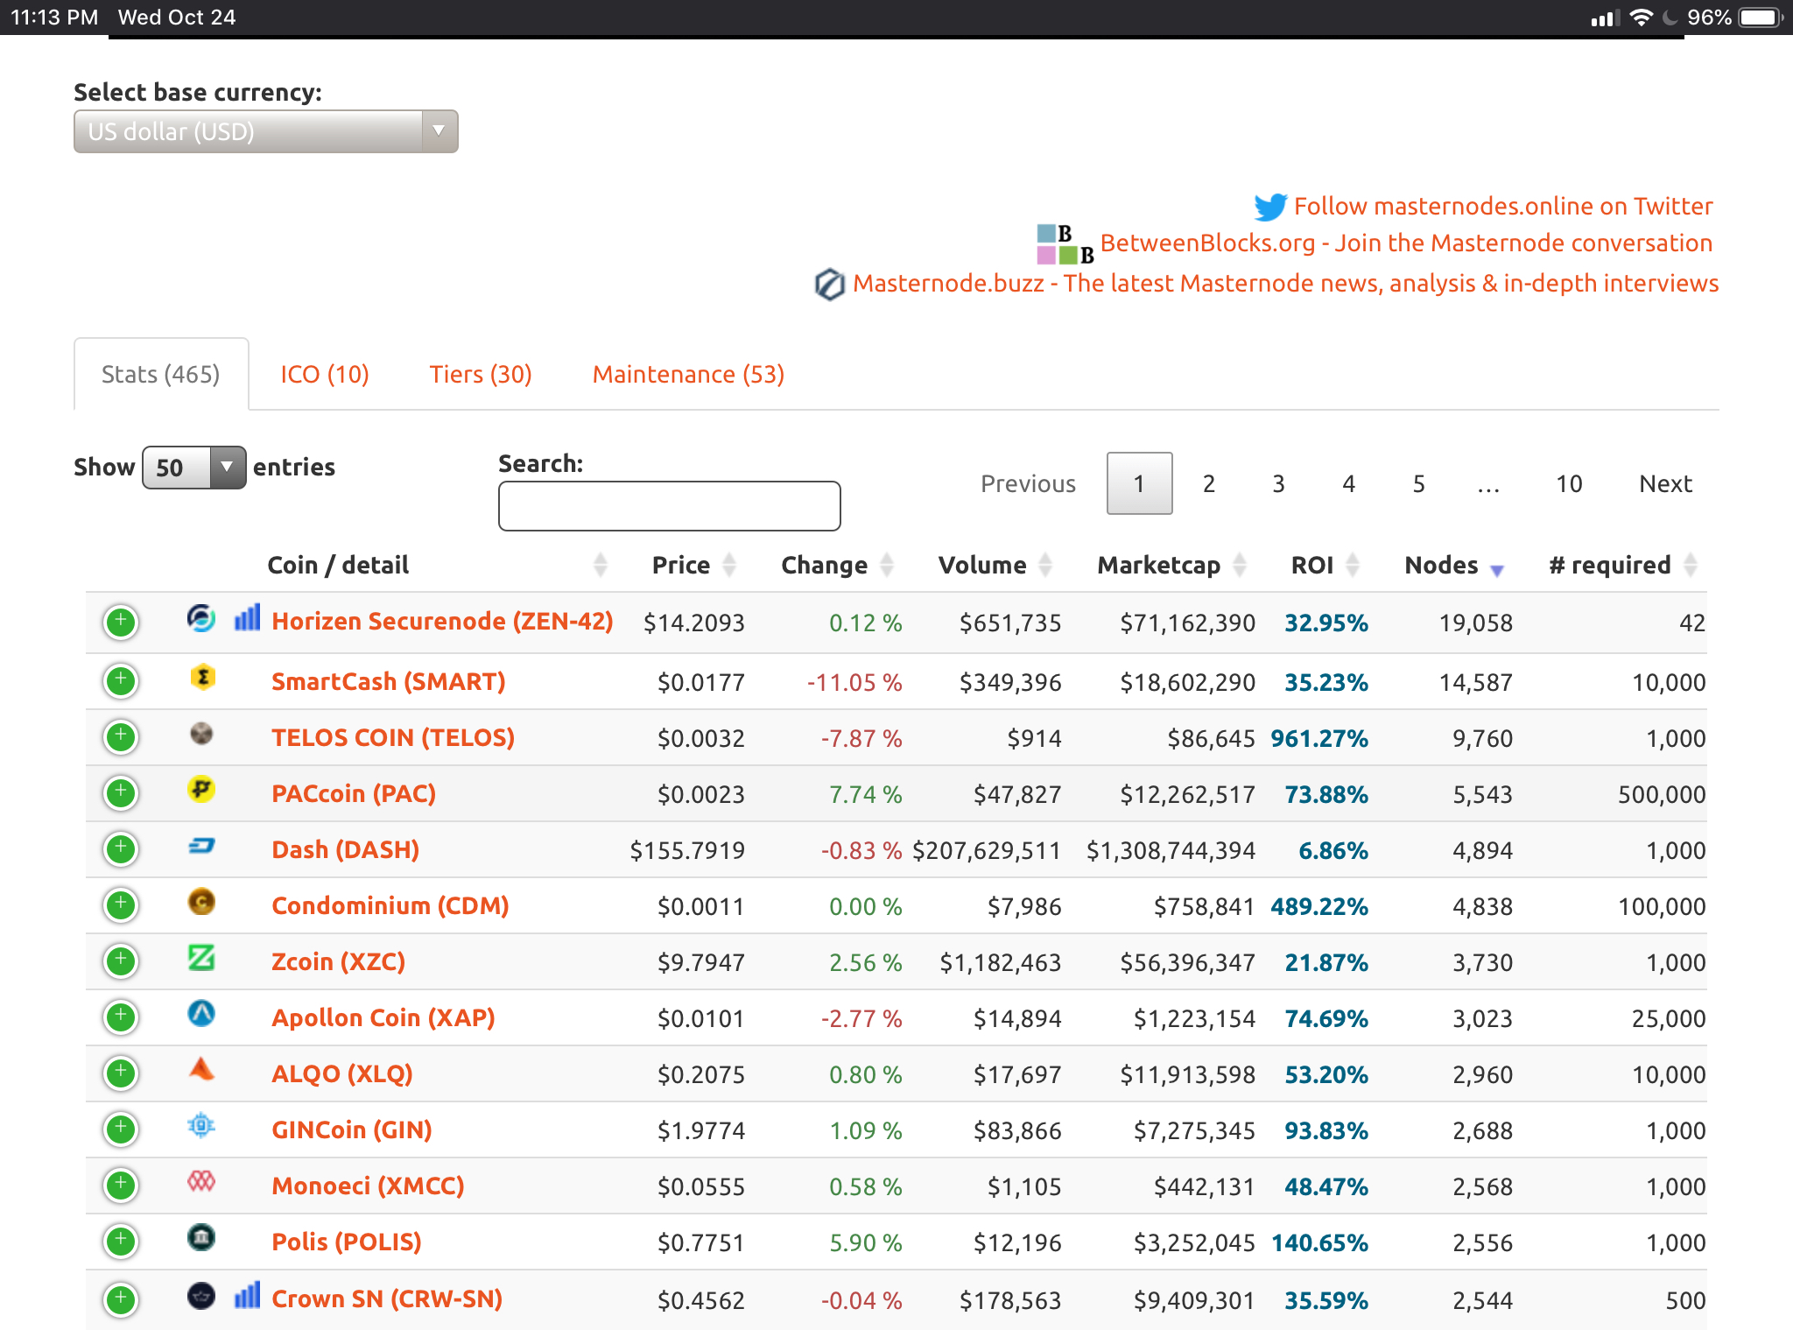Tap the Wi-Fi status icon
The image size is (1793, 1330).
[1642, 18]
